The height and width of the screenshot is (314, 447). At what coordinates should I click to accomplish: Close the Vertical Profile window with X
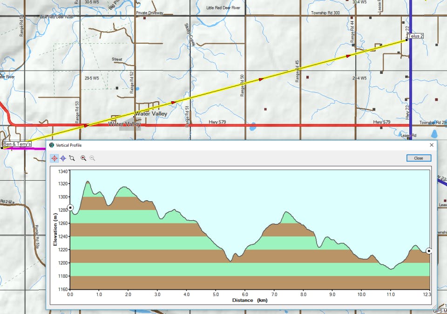click(x=432, y=145)
